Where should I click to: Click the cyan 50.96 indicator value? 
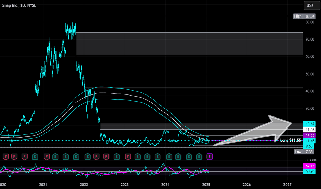tap(309, 171)
